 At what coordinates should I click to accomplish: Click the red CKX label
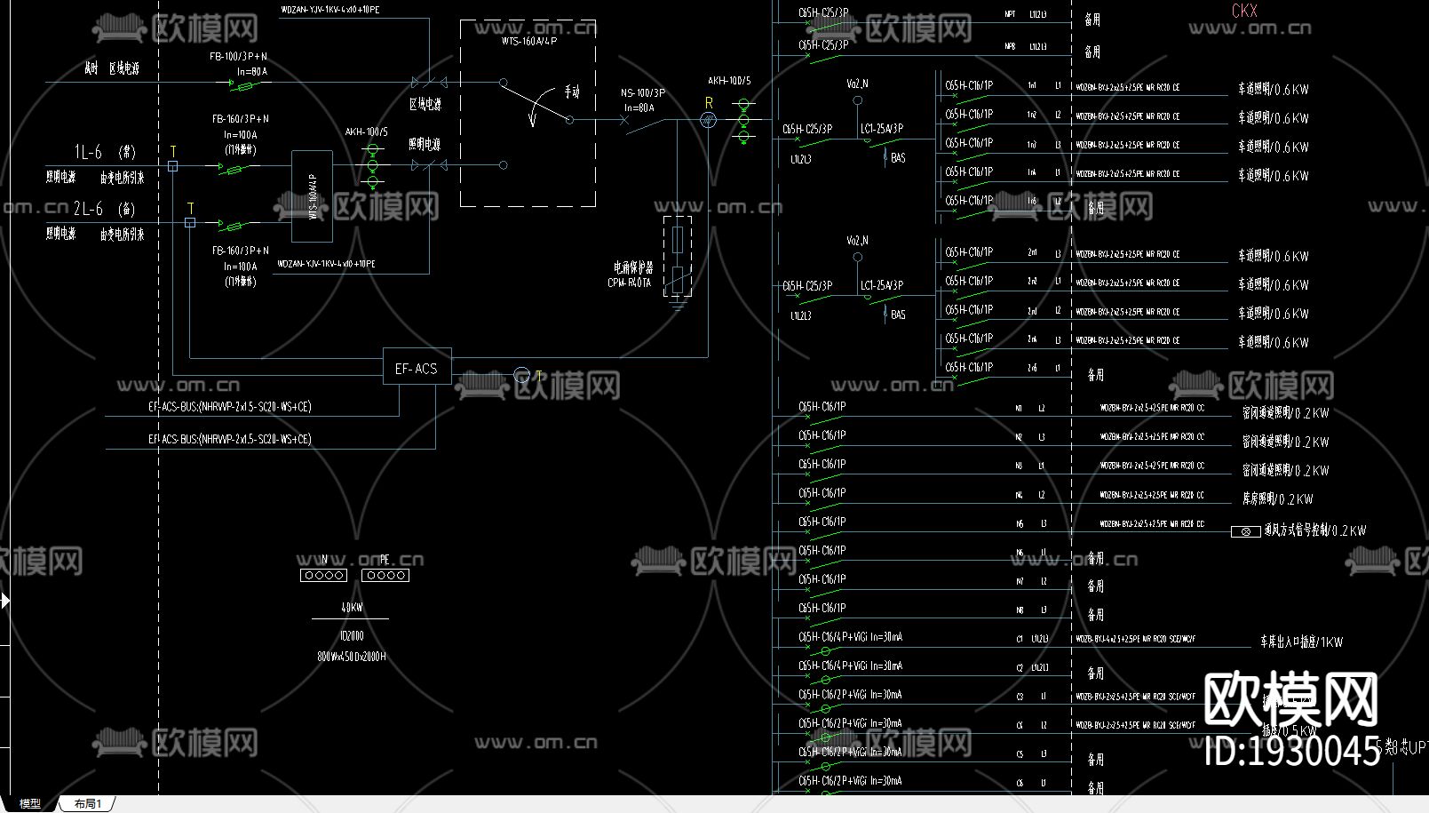pyautogui.click(x=1244, y=11)
